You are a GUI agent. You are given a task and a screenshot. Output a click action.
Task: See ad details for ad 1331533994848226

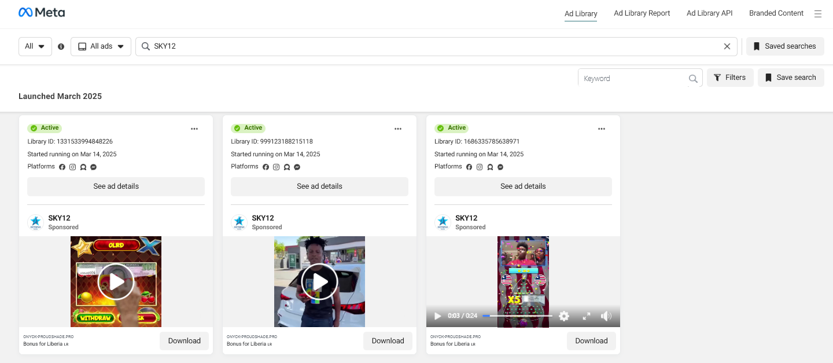(x=116, y=186)
